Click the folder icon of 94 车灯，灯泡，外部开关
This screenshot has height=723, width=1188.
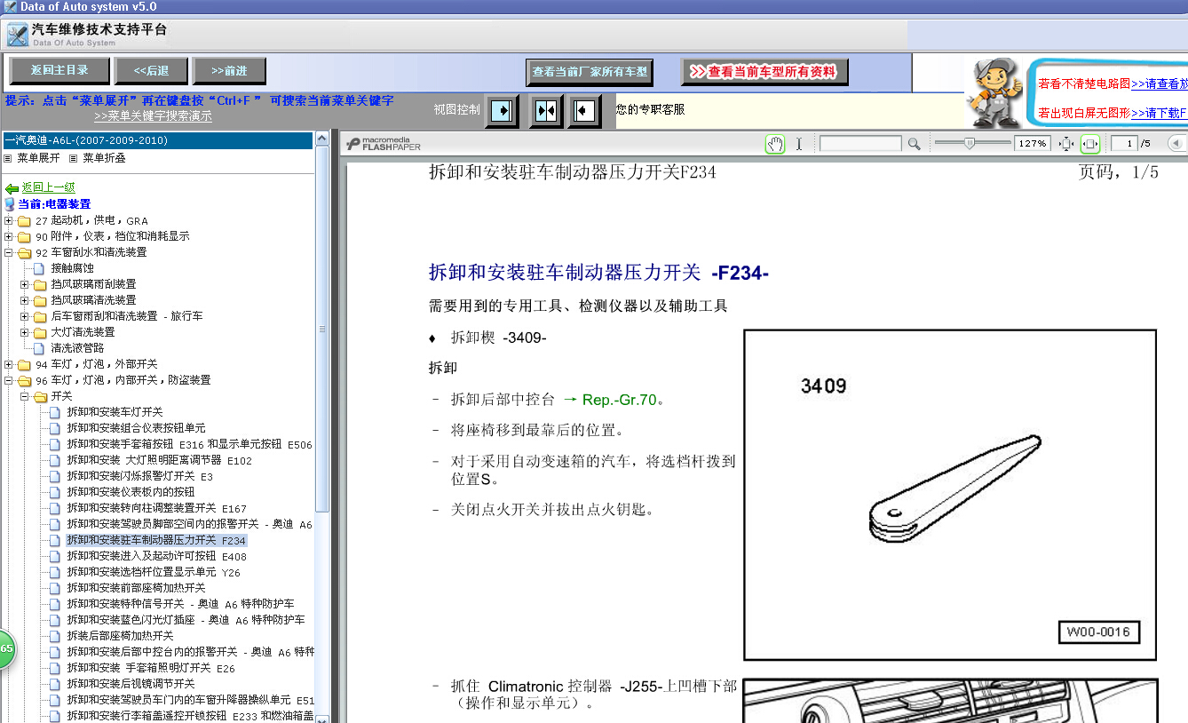coord(24,365)
